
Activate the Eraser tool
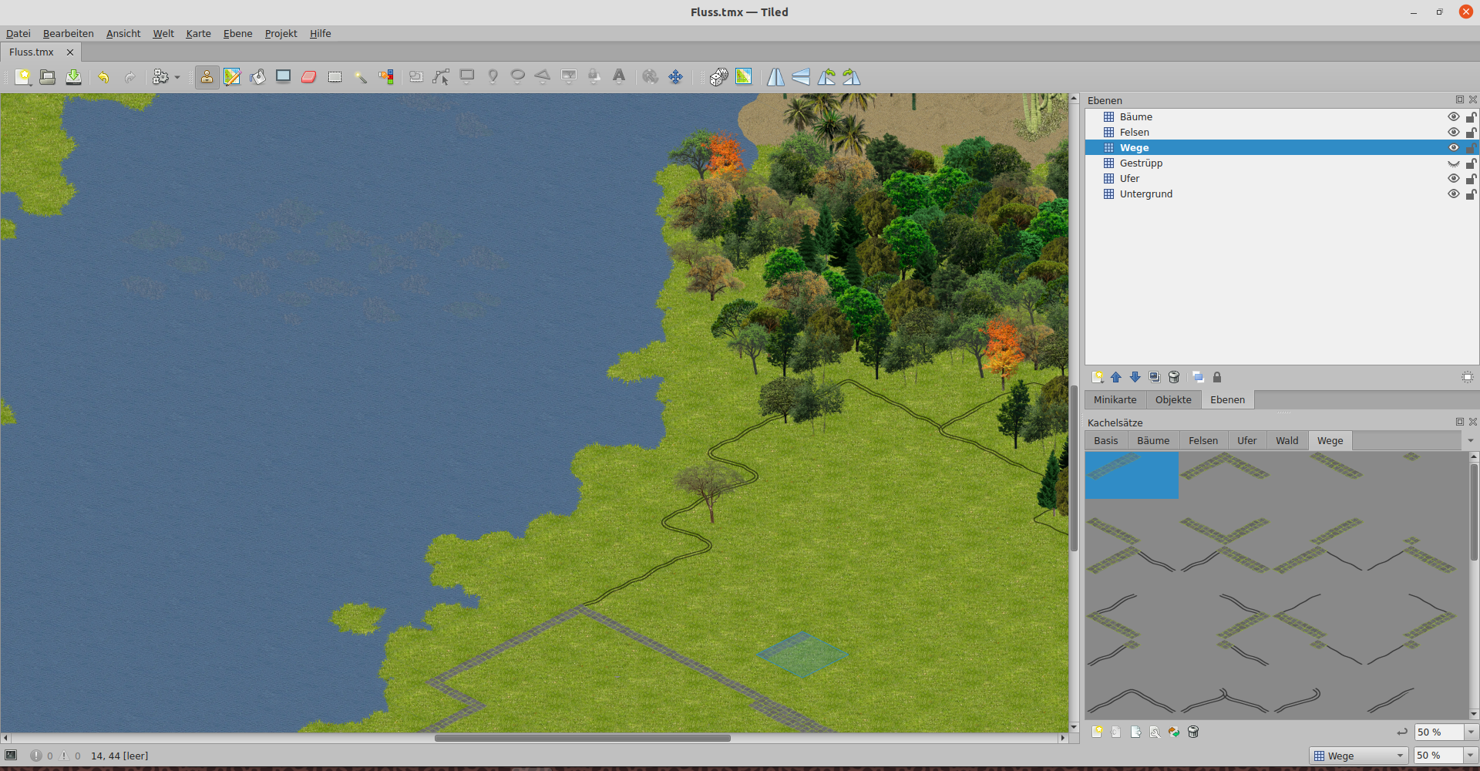[x=309, y=77]
